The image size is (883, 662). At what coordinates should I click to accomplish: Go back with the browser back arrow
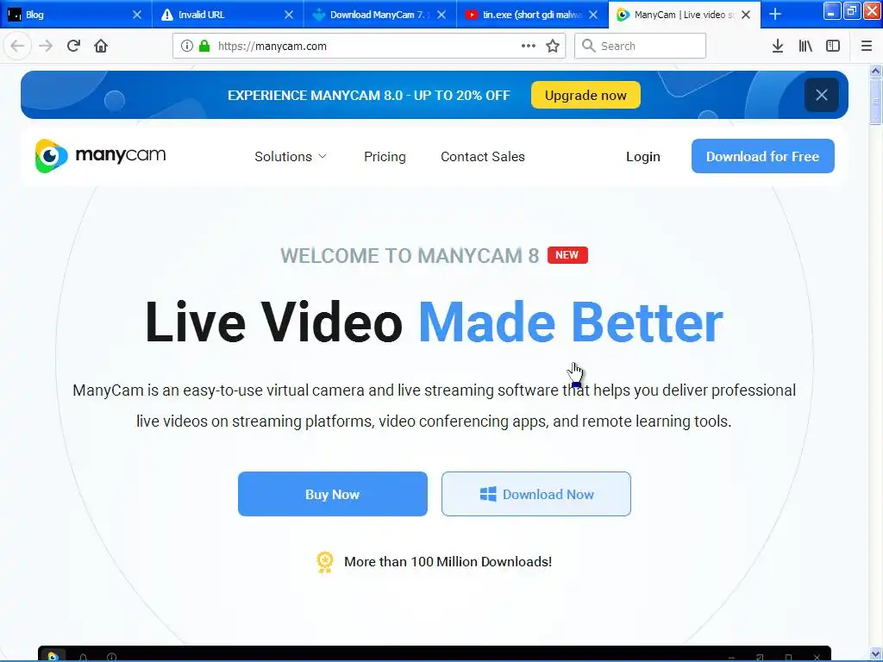tap(17, 46)
